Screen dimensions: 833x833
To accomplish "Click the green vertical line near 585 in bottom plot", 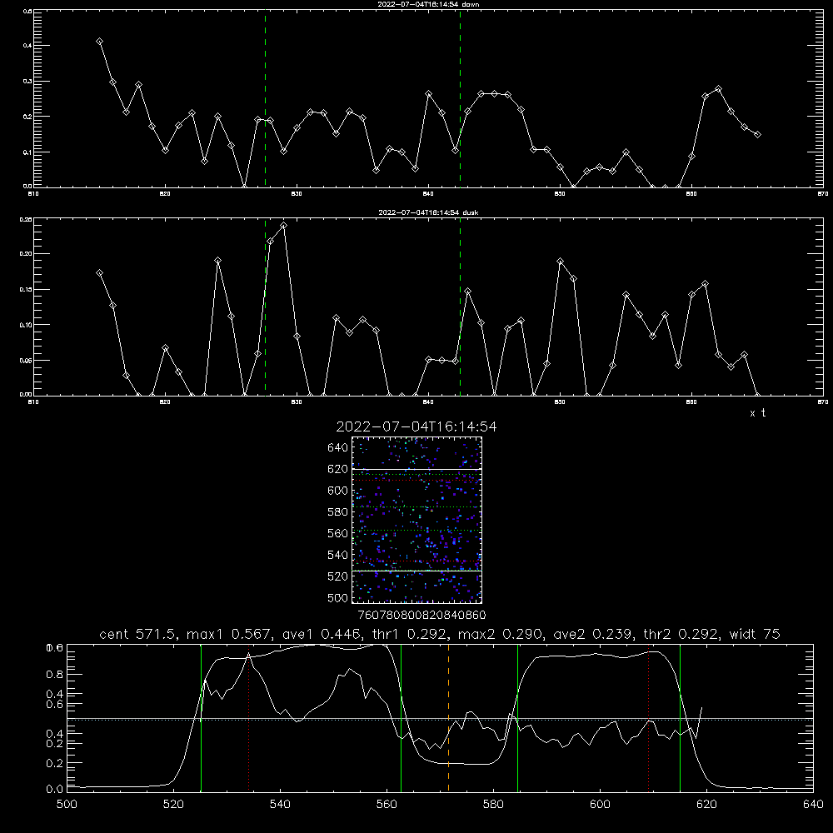I will coord(517,718).
